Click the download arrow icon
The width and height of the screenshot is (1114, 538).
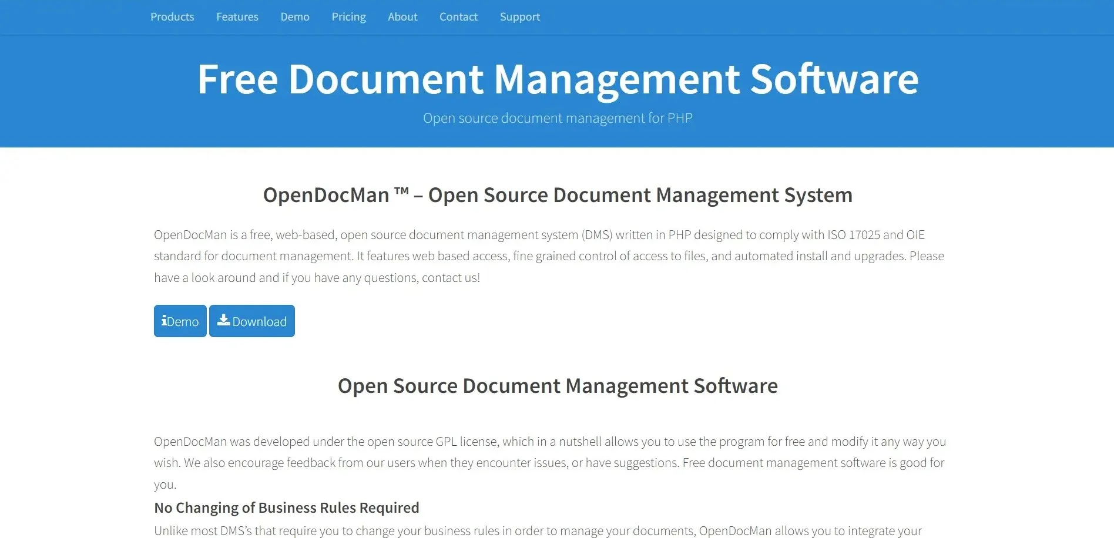point(223,320)
